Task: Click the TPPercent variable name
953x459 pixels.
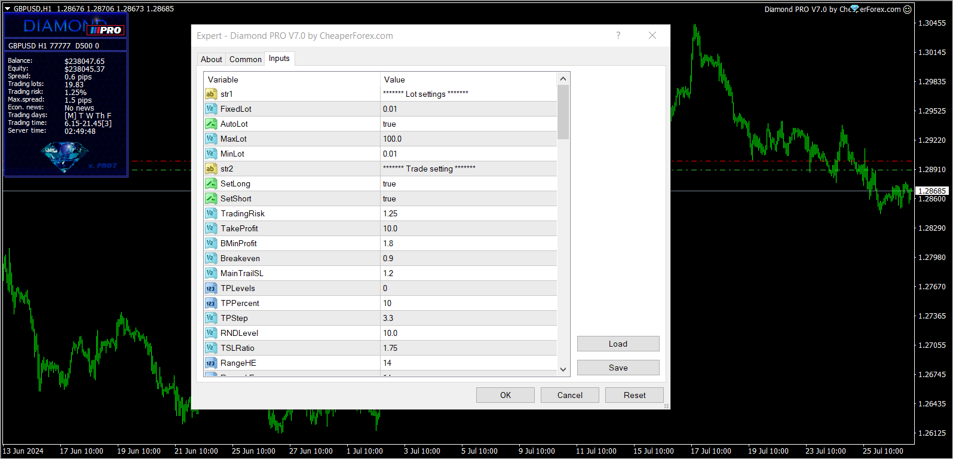Action: (240, 303)
